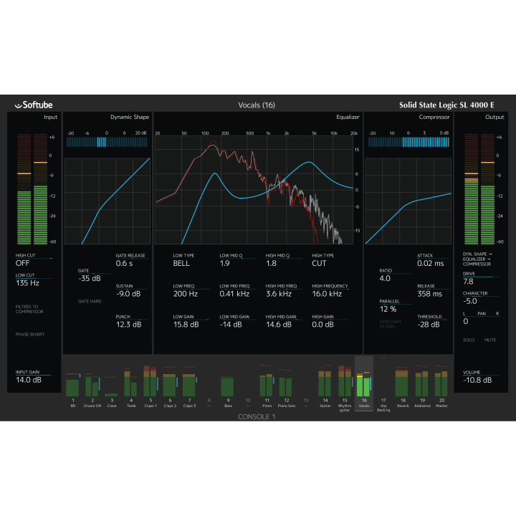Select channel 16 Vocals strip
Viewport: 516px width, 516px height.
point(364,383)
